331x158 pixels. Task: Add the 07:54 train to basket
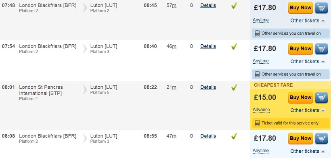click(321, 49)
